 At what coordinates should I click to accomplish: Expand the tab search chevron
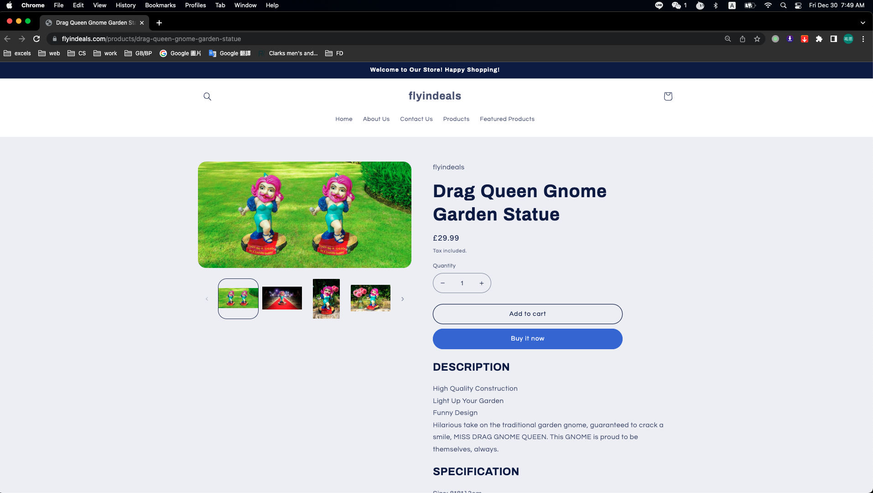pos(863,22)
